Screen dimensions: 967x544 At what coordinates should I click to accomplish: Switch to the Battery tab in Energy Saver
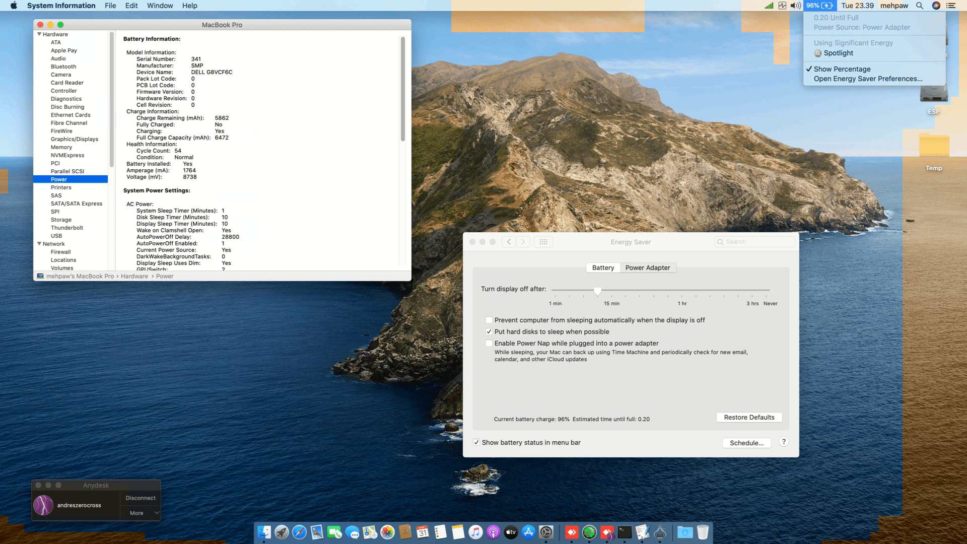(603, 267)
